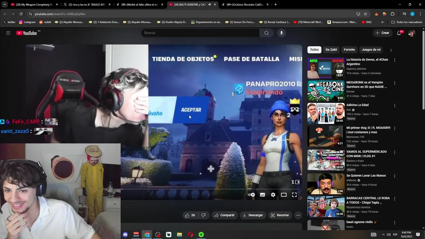Open Todos los marcadores folder
Image resolution: width=425 pixels, height=239 pixels.
click(407, 22)
